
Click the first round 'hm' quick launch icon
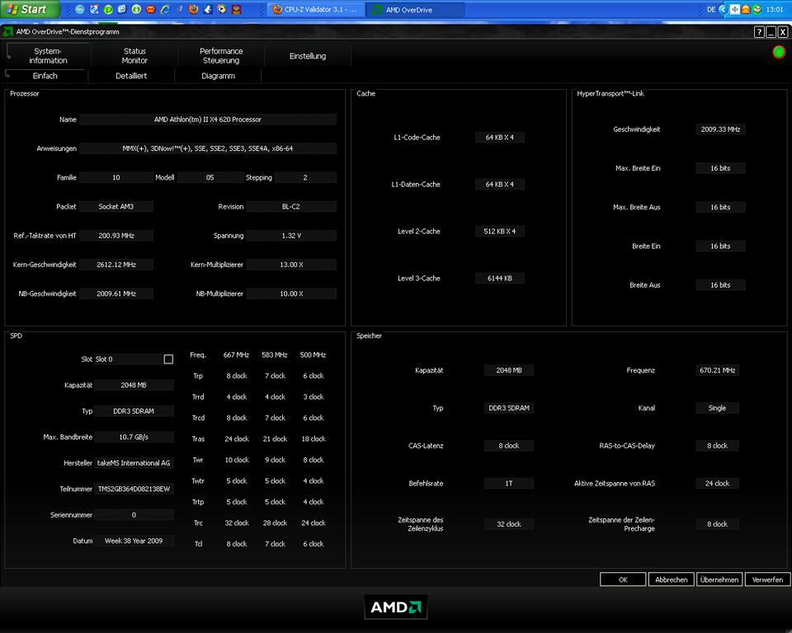coord(80,9)
